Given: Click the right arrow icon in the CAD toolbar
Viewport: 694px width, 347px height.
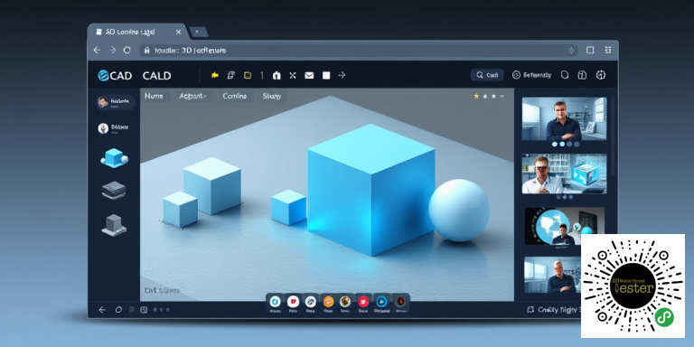Looking at the screenshot, I should click(x=342, y=75).
